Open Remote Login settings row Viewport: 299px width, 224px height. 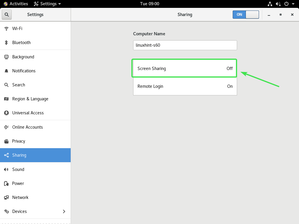tap(185, 86)
